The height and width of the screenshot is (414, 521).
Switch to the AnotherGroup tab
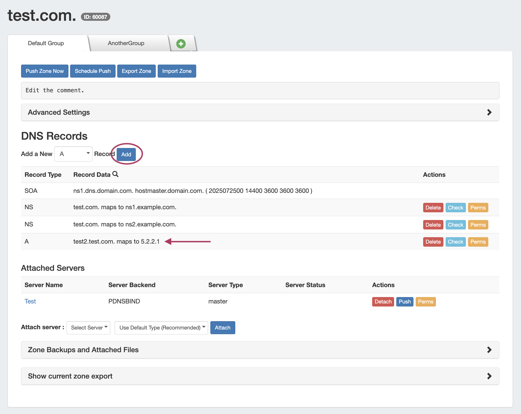126,43
